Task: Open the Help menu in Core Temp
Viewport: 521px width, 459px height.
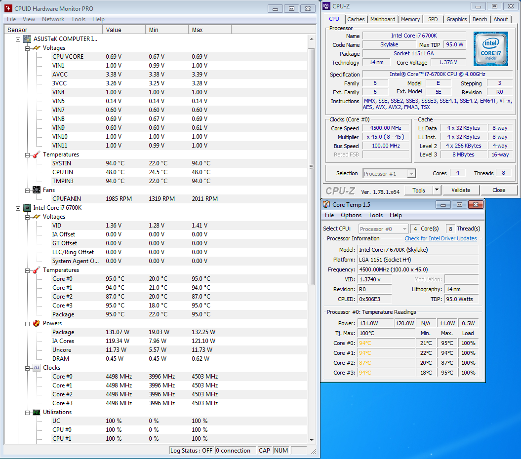Action: (396, 215)
